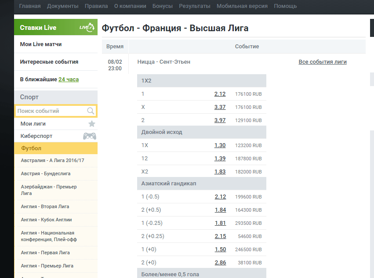
Task: Click odds 1.84 for handicap 2 (+0.5)
Action: coord(220,210)
